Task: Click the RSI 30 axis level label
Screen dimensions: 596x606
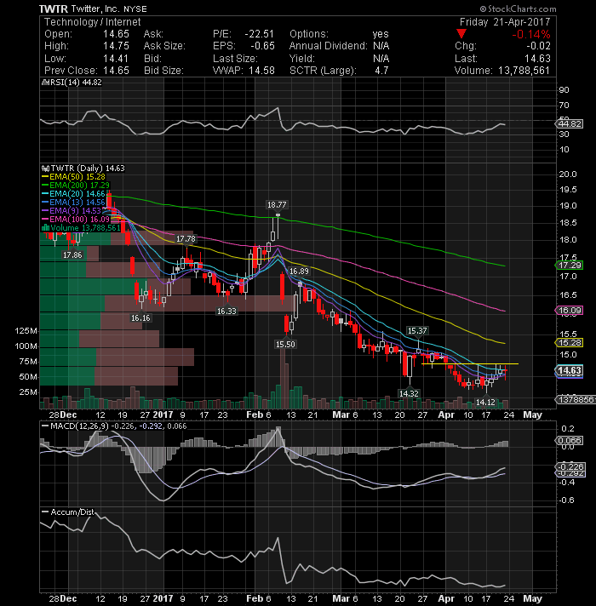Action: point(564,134)
